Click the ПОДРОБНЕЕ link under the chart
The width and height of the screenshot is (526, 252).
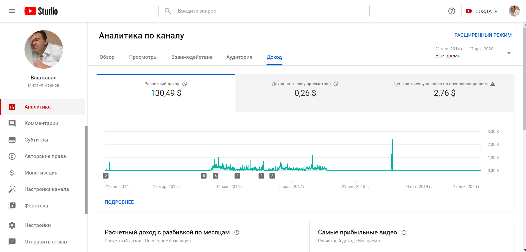119,202
